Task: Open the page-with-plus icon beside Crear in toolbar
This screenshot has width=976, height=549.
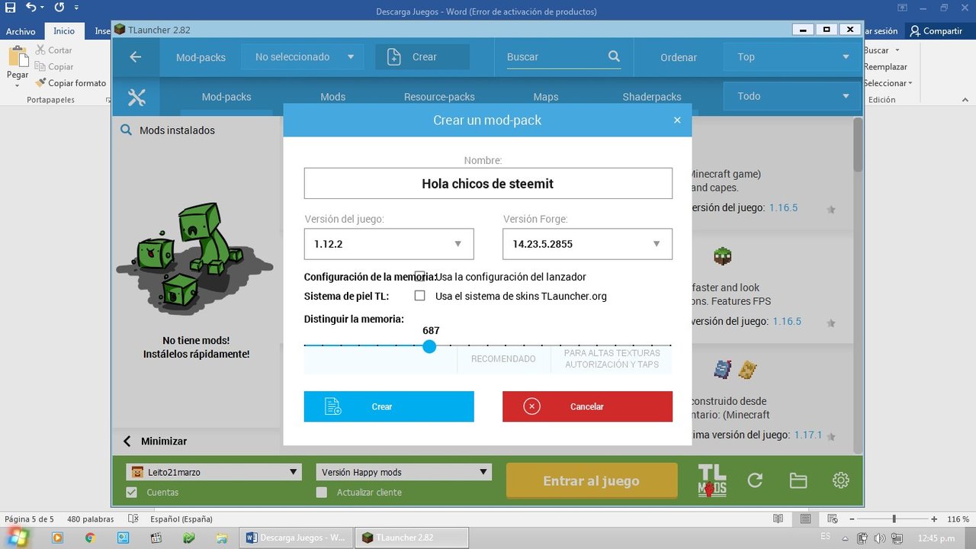Action: tap(394, 56)
